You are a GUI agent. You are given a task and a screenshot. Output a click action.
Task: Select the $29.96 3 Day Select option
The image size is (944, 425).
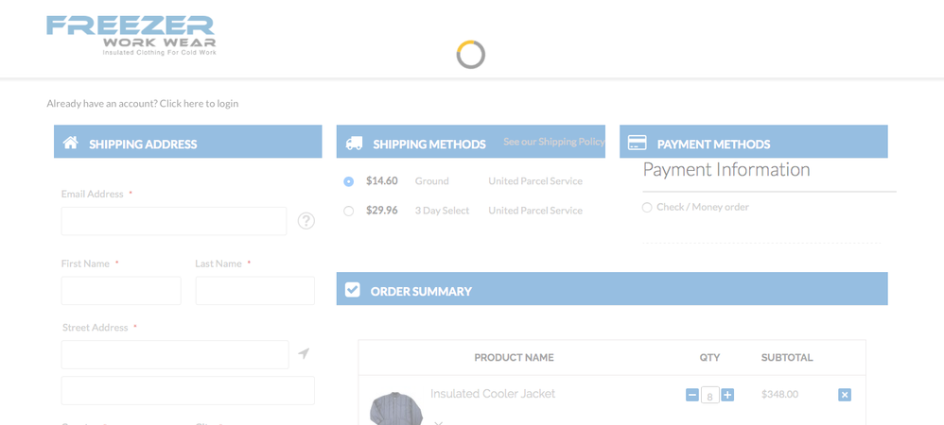[x=349, y=211]
